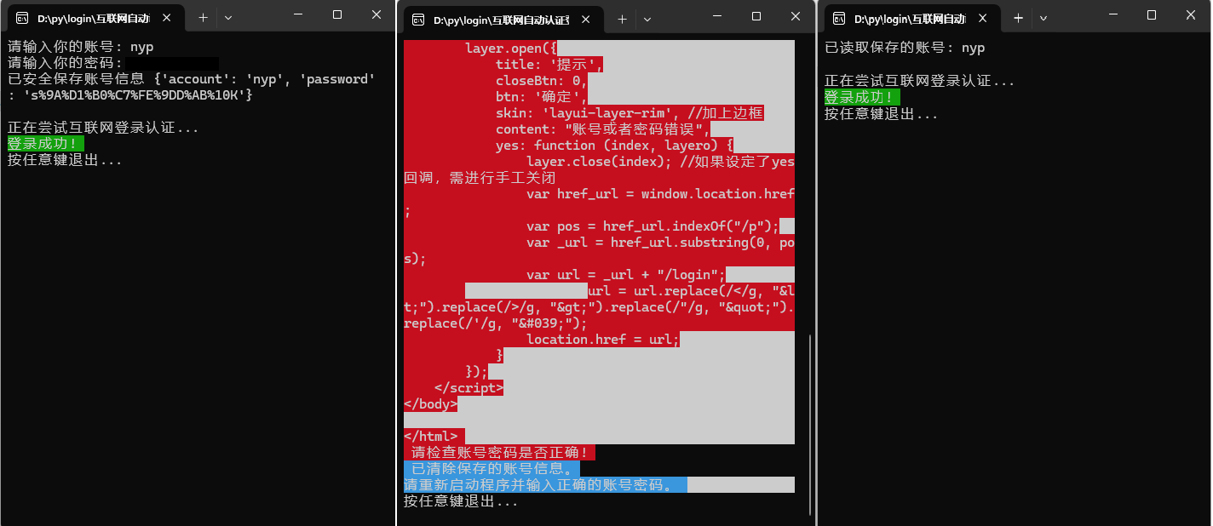Close the tab in the right terminal window
Viewport: 1213px width, 526px height.
[x=981, y=18]
